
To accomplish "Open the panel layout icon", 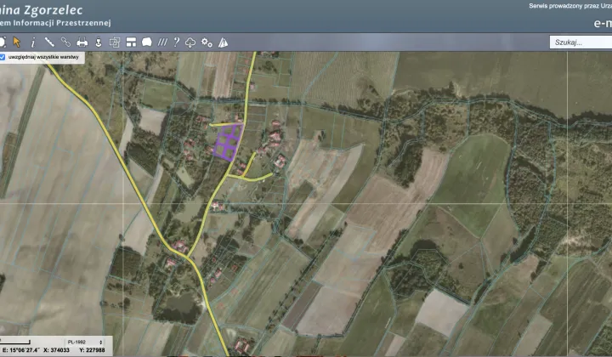I will point(131,42).
